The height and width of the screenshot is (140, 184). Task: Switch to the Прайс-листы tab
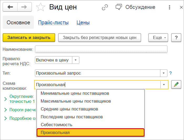click(53, 23)
